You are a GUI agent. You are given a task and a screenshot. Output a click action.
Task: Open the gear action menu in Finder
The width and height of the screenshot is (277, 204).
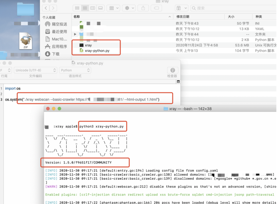pyautogui.click(x=129, y=8)
